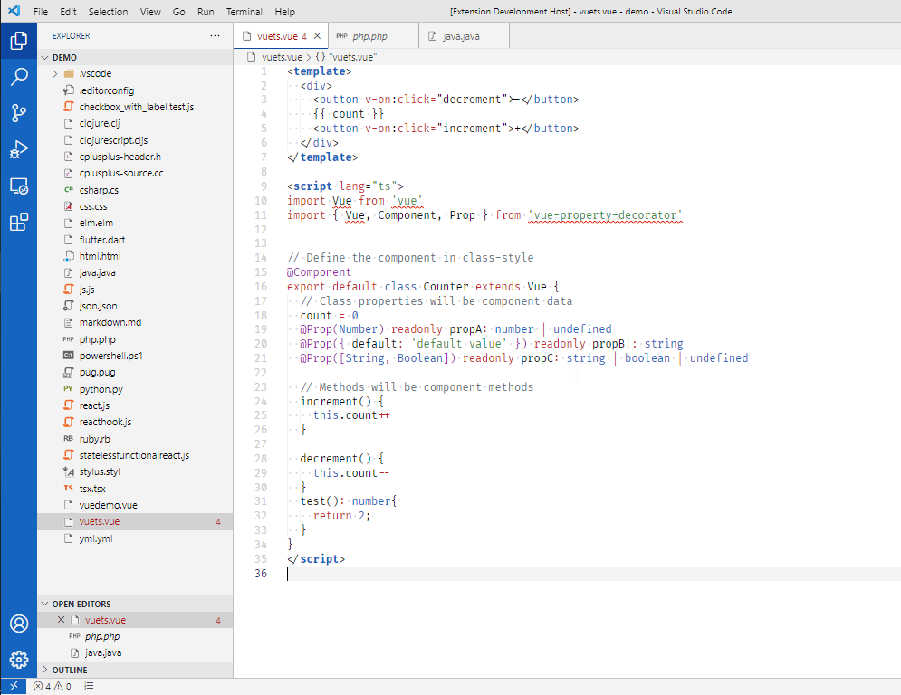Screen dimensions: 901x695
Task: Open reacthook.js file
Action: pyautogui.click(x=135, y=422)
